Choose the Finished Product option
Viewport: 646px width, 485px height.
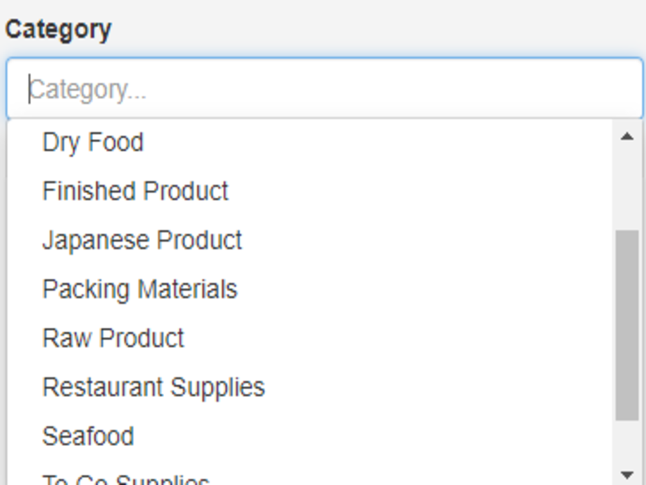310,191
